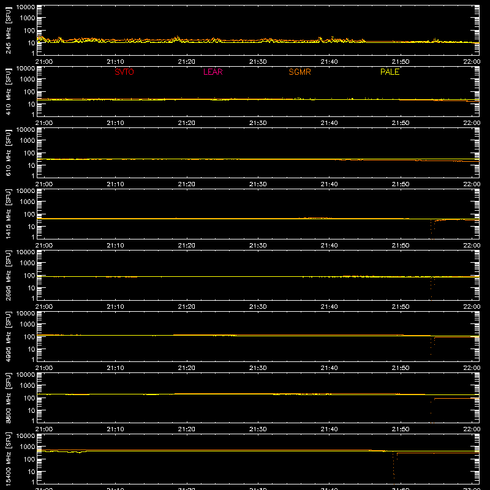Click the 410 MHz [SFU] axis label
The height and width of the screenshot is (490, 490).
(8, 91)
